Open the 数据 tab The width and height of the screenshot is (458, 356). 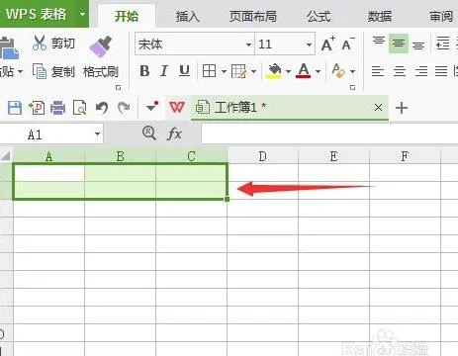(x=380, y=16)
